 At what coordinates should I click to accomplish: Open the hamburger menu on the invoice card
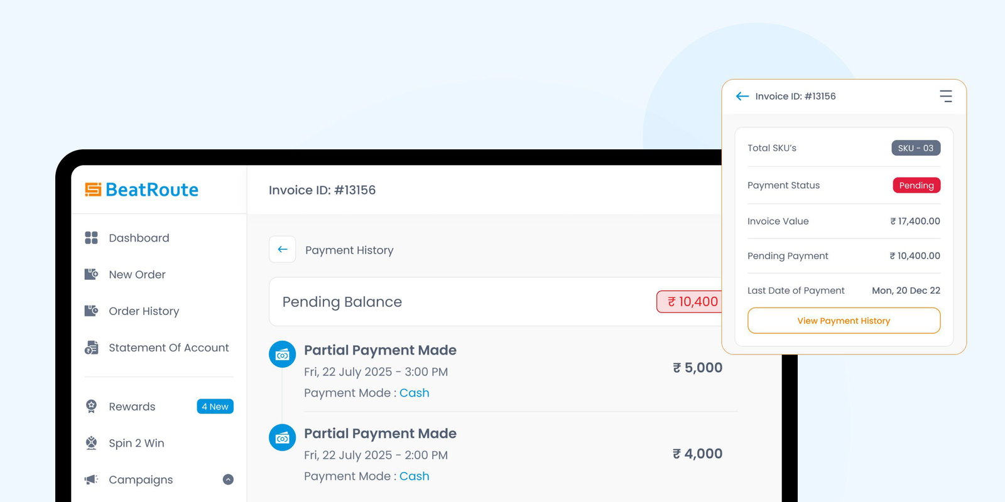(946, 96)
